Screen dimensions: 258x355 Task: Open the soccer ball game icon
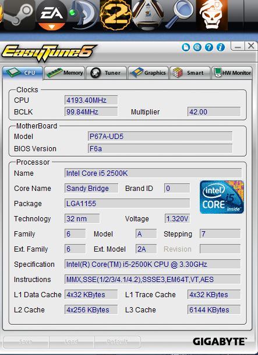click(x=147, y=15)
